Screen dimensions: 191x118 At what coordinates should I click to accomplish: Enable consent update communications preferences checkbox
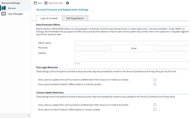point(155,105)
